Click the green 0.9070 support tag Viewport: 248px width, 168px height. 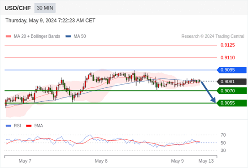[x=231, y=91]
